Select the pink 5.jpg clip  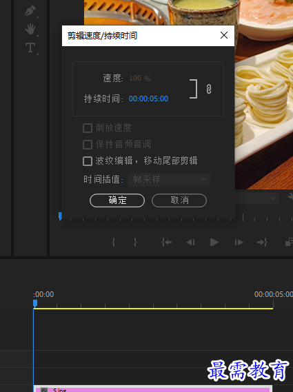coord(152,389)
